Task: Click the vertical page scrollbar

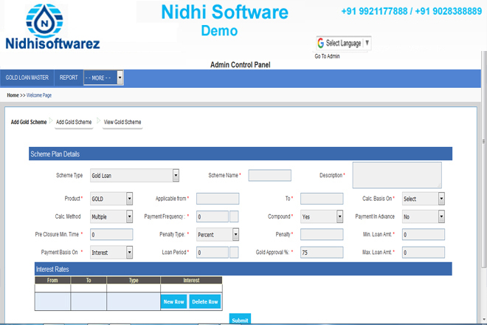Action: pyautogui.click(x=483, y=159)
